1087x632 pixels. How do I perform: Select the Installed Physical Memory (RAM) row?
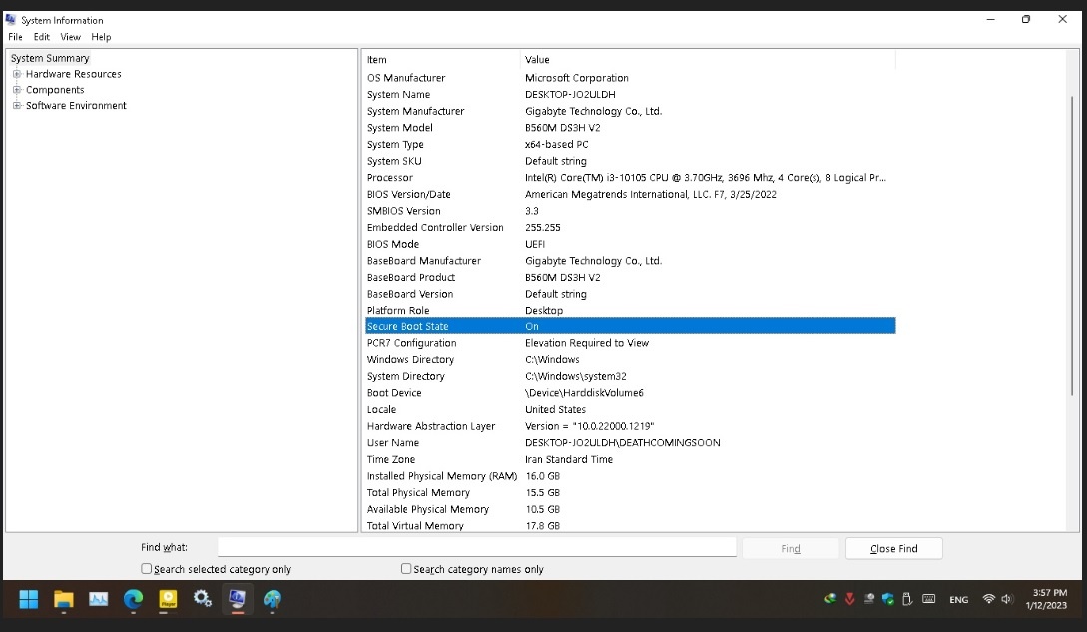click(630, 476)
